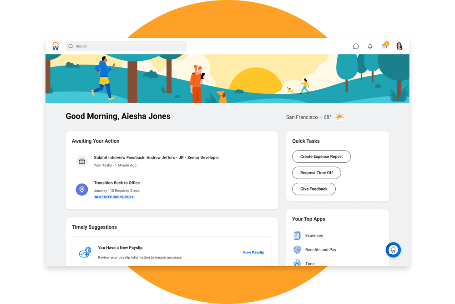
Task: Open the inbox tray icon
Action: click(384, 46)
